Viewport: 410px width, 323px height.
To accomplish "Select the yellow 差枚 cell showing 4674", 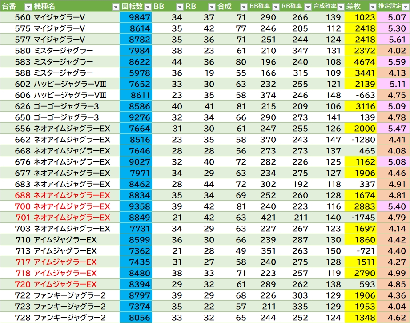I will click(361, 62).
